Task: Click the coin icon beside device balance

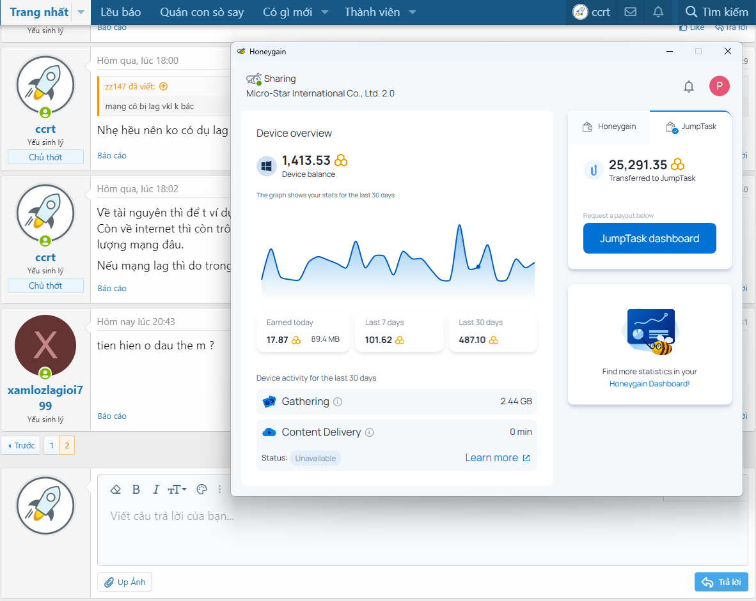Action: tap(341, 160)
